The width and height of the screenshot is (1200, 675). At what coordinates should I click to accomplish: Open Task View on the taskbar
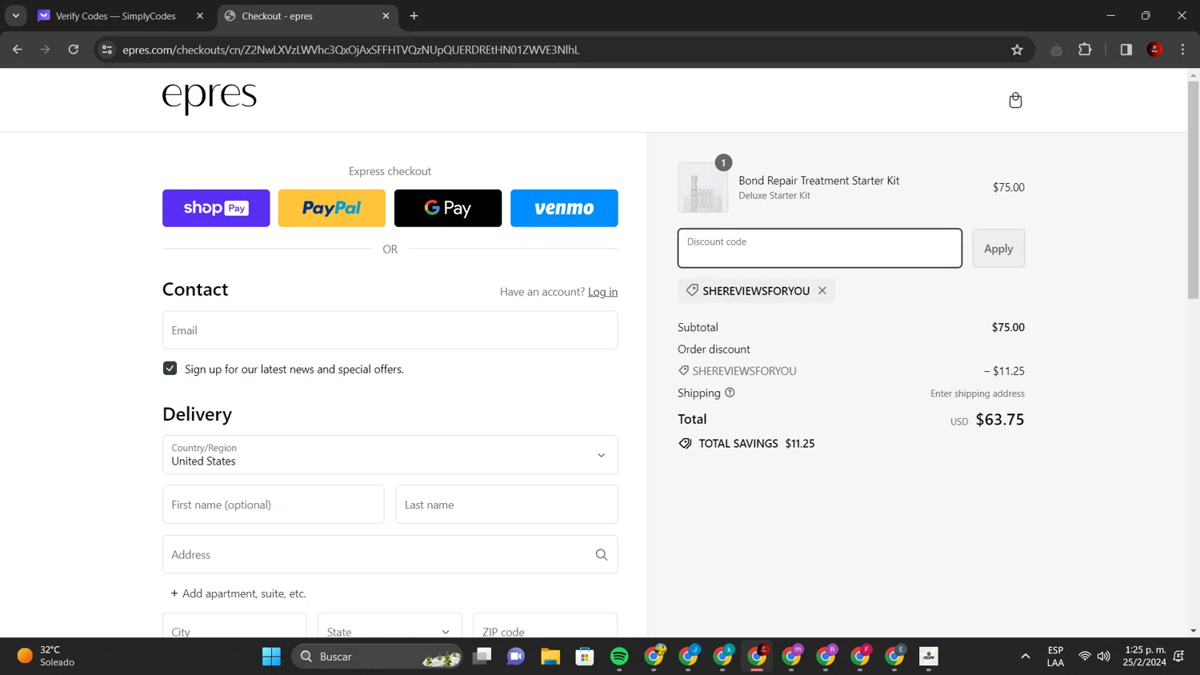482,656
